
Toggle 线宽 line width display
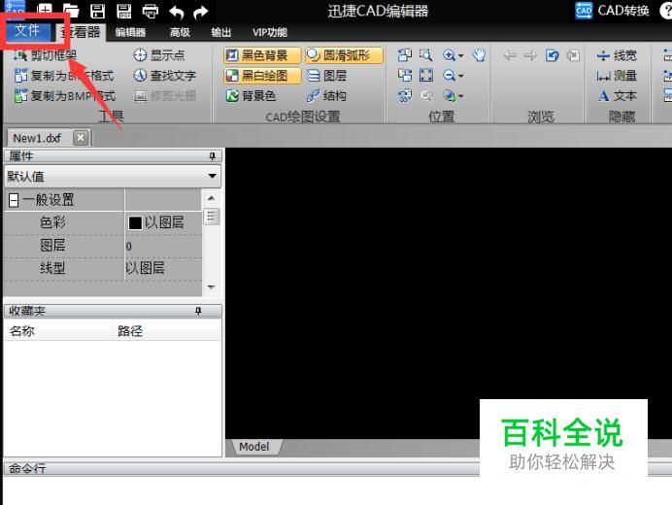[x=617, y=55]
